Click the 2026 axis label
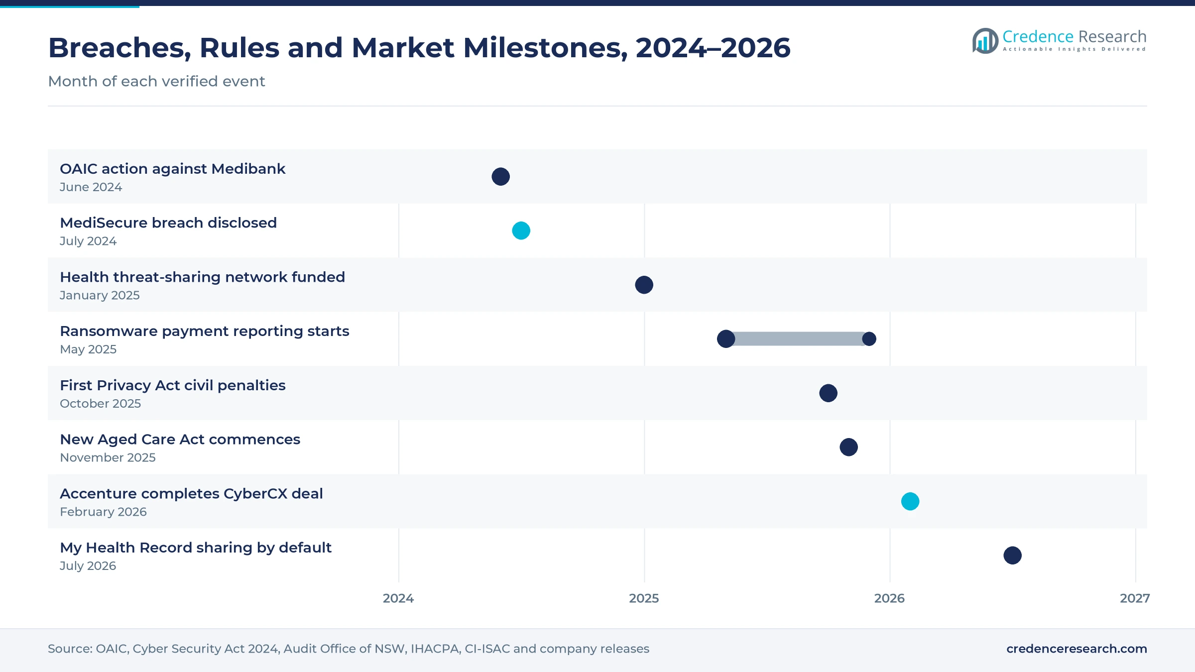This screenshot has width=1195, height=672. pos(889,598)
